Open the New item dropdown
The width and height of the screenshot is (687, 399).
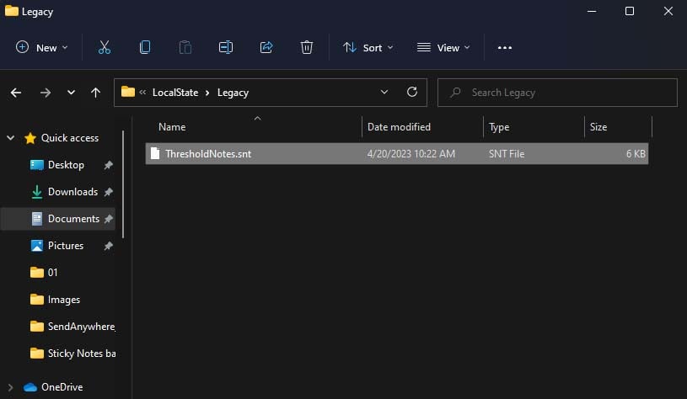(x=41, y=48)
